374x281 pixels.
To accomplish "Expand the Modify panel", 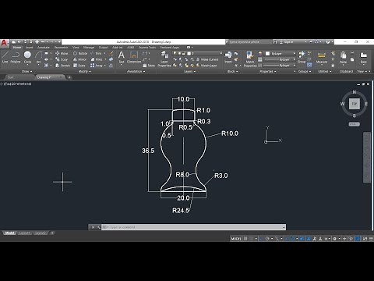I will click(x=85, y=71).
